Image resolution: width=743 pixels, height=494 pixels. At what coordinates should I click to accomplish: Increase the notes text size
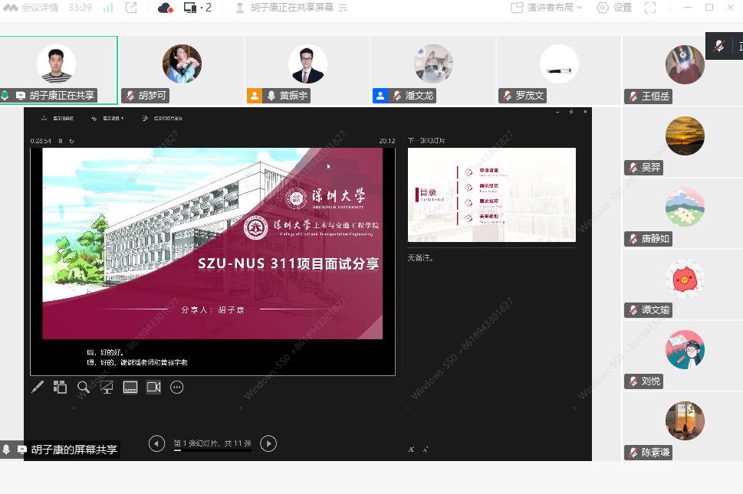pos(411,450)
